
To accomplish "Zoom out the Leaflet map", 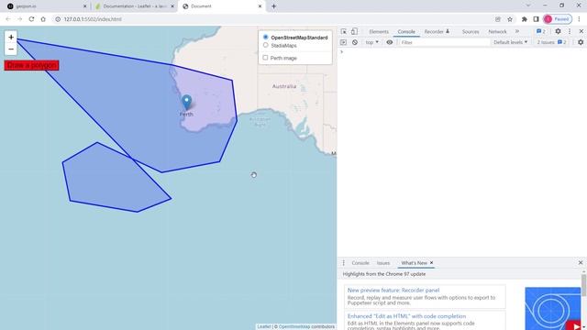I will click(11, 49).
